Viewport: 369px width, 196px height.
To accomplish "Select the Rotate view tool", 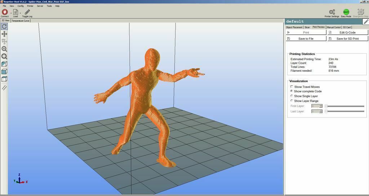I will coord(4,26).
